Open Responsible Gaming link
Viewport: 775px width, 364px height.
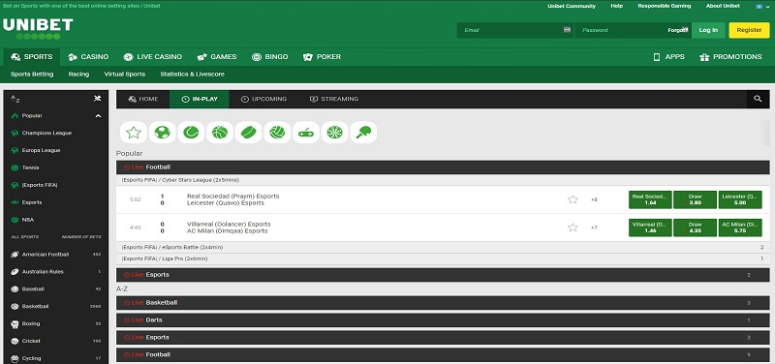tap(665, 6)
